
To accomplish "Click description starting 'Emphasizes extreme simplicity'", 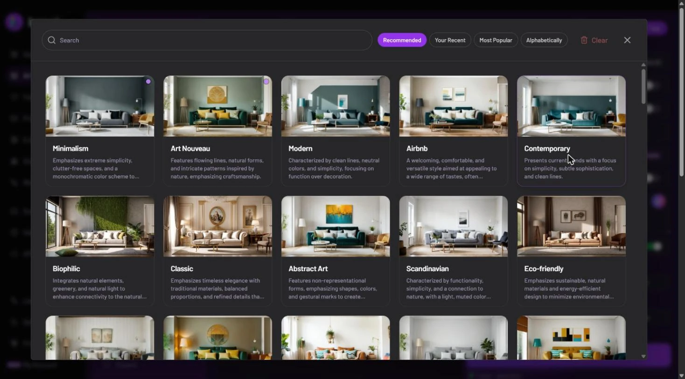I will coord(96,168).
